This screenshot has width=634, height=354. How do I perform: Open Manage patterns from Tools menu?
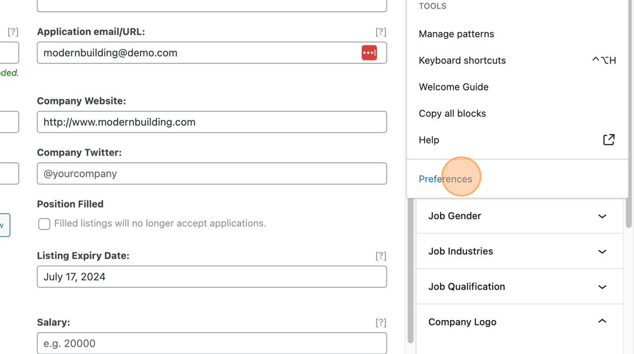456,34
